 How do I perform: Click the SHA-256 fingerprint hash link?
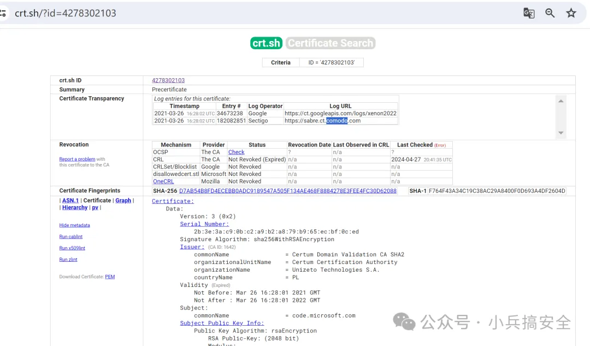point(287,191)
